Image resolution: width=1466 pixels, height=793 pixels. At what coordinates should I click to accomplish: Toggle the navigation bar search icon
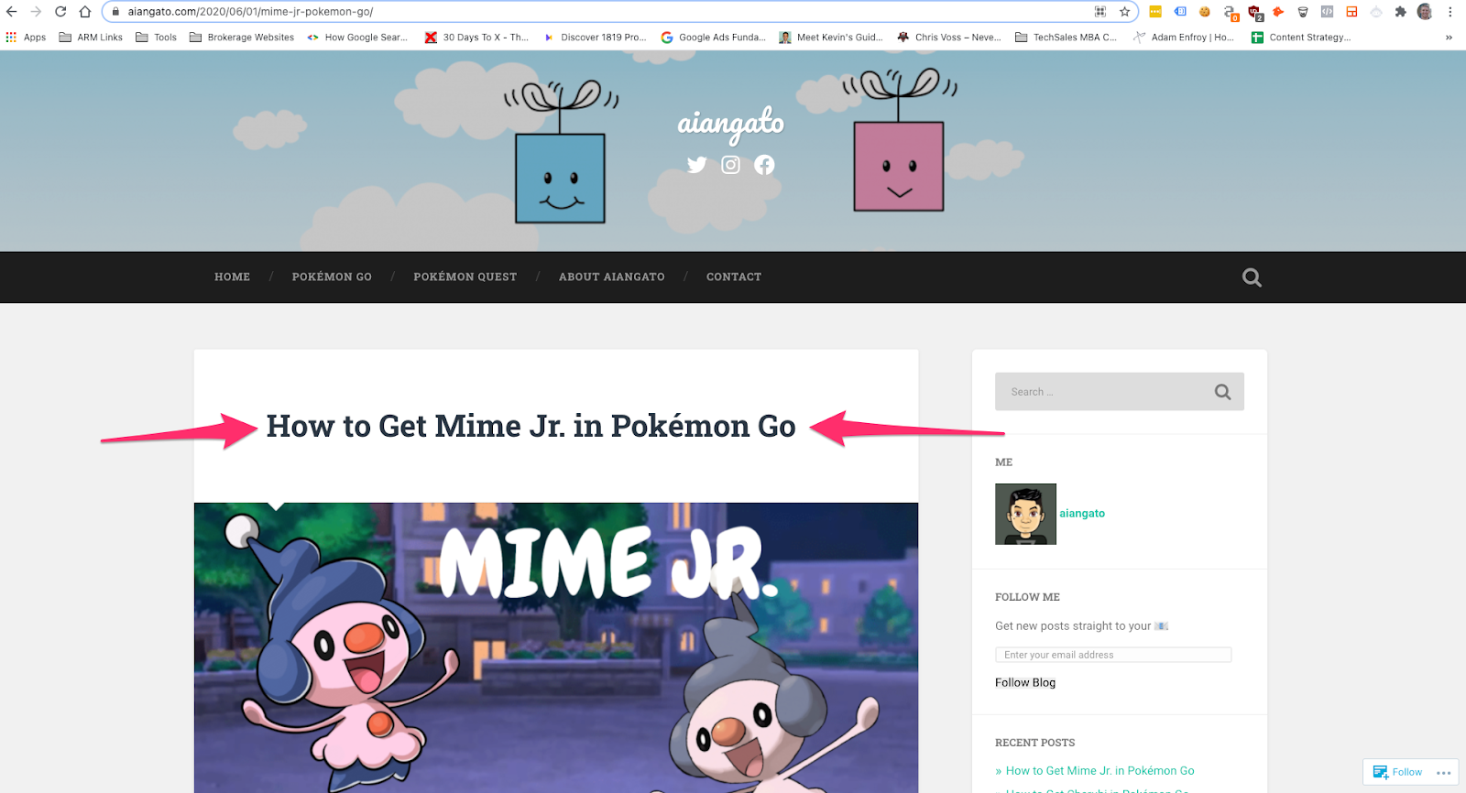(1252, 277)
